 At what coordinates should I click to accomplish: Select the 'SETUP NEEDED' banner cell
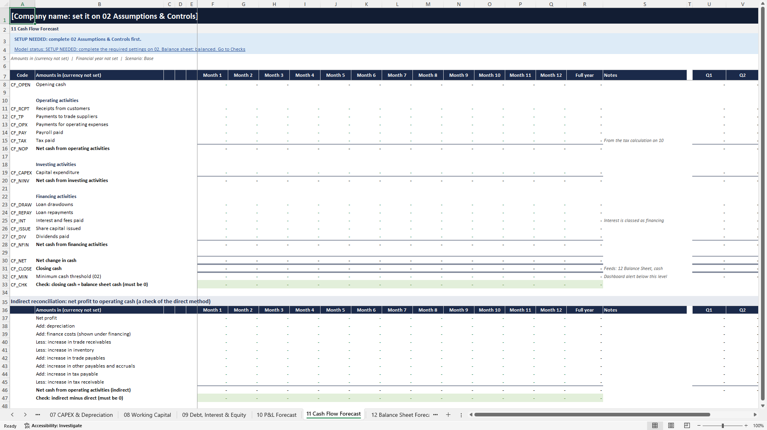(78, 39)
